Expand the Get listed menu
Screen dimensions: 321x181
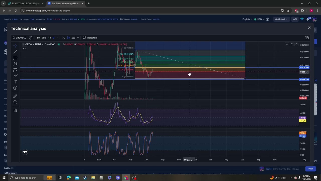[281, 19]
